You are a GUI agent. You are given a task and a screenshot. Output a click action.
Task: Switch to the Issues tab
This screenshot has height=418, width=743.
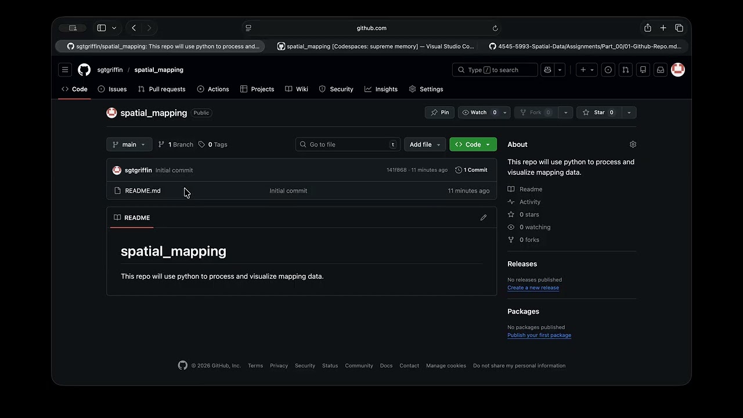click(x=112, y=89)
